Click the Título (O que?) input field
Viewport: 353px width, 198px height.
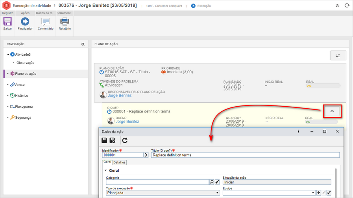(246, 155)
